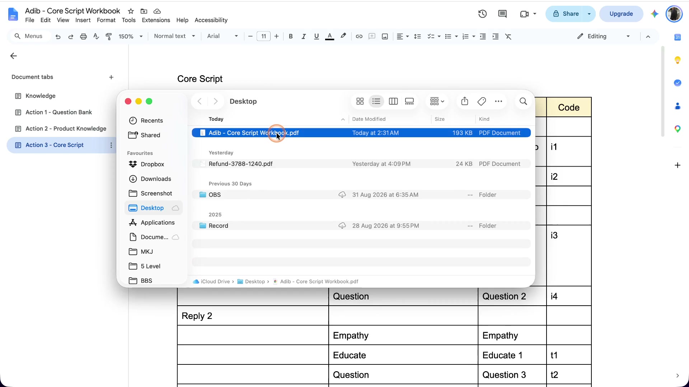
Task: Toggle underline formatting
Action: click(x=316, y=36)
